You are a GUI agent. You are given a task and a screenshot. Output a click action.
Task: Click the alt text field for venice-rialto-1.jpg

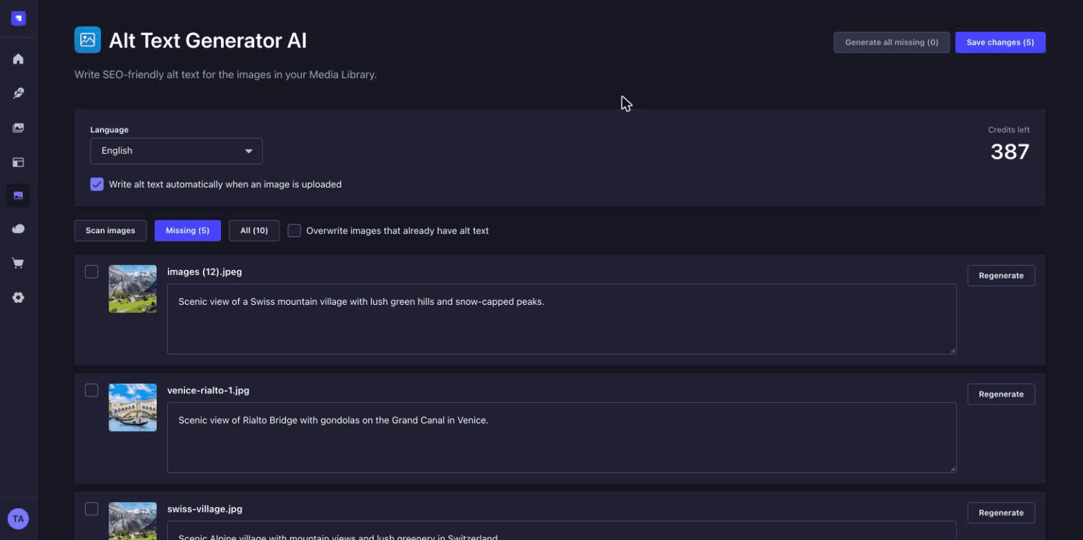pos(562,437)
